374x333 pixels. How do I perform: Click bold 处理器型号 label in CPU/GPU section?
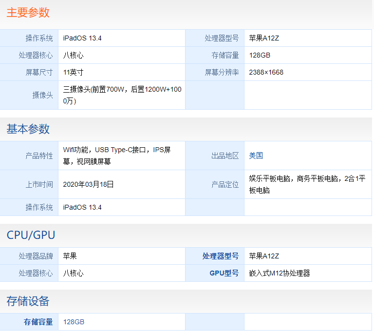221,256
